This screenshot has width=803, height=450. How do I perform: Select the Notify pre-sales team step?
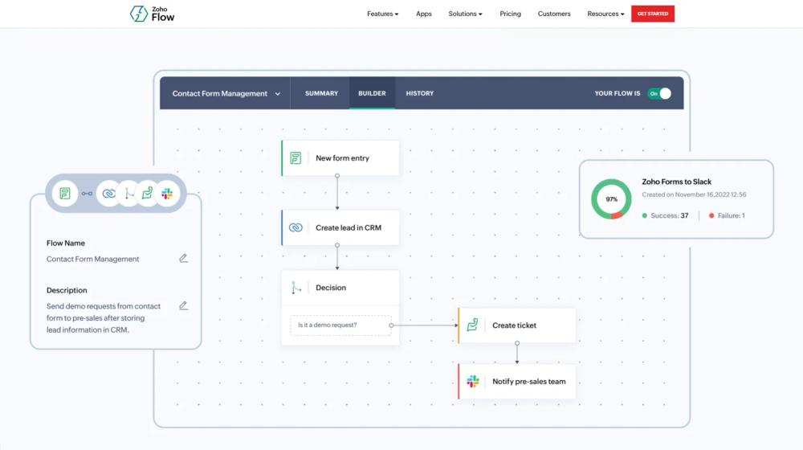[x=516, y=382]
